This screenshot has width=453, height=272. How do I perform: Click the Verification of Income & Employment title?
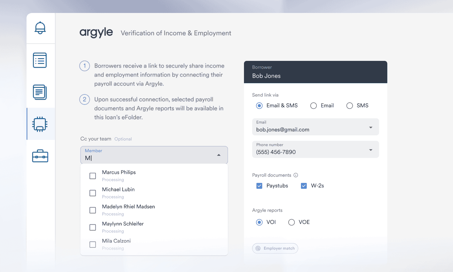pos(176,33)
